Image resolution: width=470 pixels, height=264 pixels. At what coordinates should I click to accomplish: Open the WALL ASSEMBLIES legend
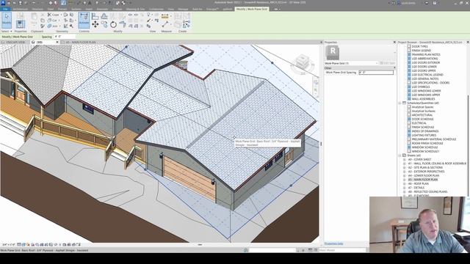(x=423, y=99)
